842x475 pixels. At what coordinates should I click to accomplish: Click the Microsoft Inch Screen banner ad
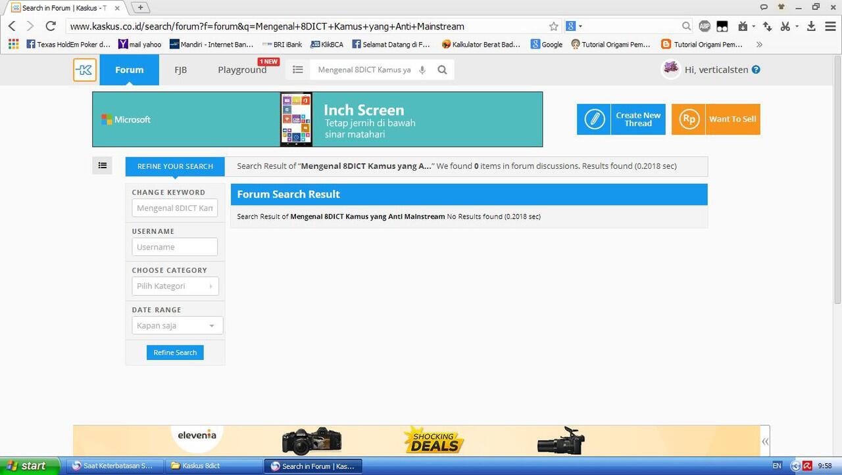tap(317, 119)
